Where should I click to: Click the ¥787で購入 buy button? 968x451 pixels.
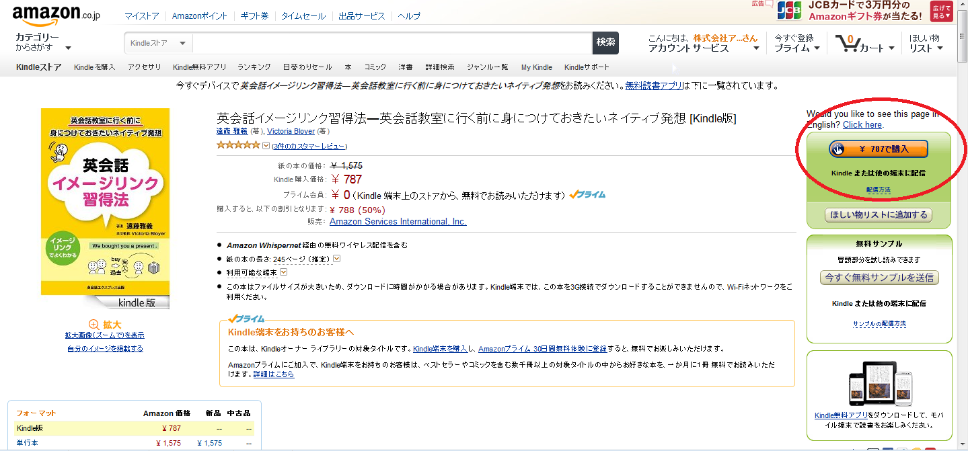tap(879, 149)
